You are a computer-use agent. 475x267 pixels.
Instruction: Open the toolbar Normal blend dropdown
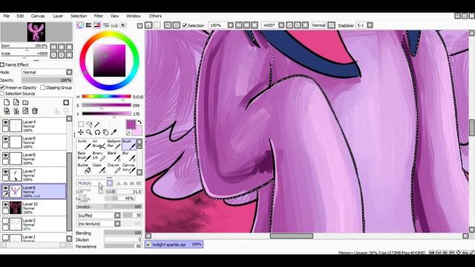[x=332, y=25]
